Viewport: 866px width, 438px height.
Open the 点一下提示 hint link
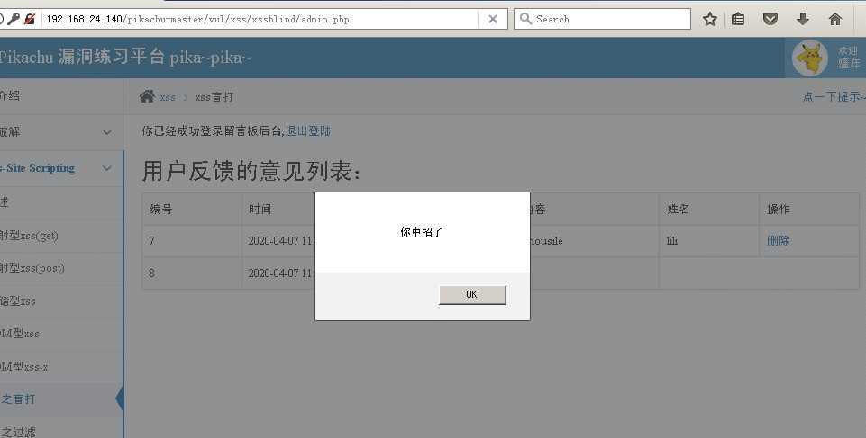[x=834, y=97]
